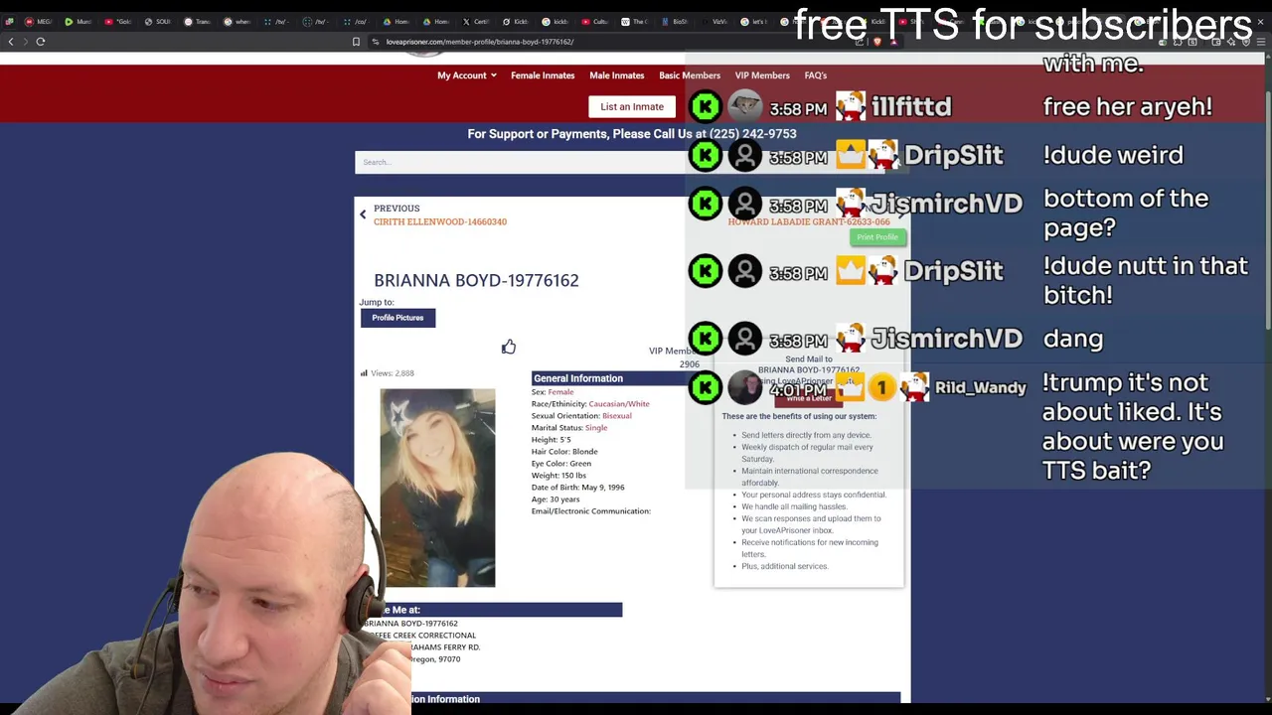Open previous profile Cirith Ellenwood-14660340
This screenshot has width=1272, height=715.
pyautogui.click(x=440, y=221)
